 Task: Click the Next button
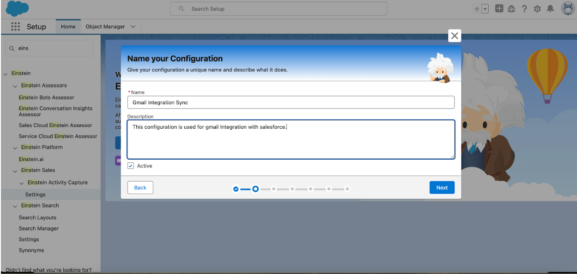tap(442, 188)
